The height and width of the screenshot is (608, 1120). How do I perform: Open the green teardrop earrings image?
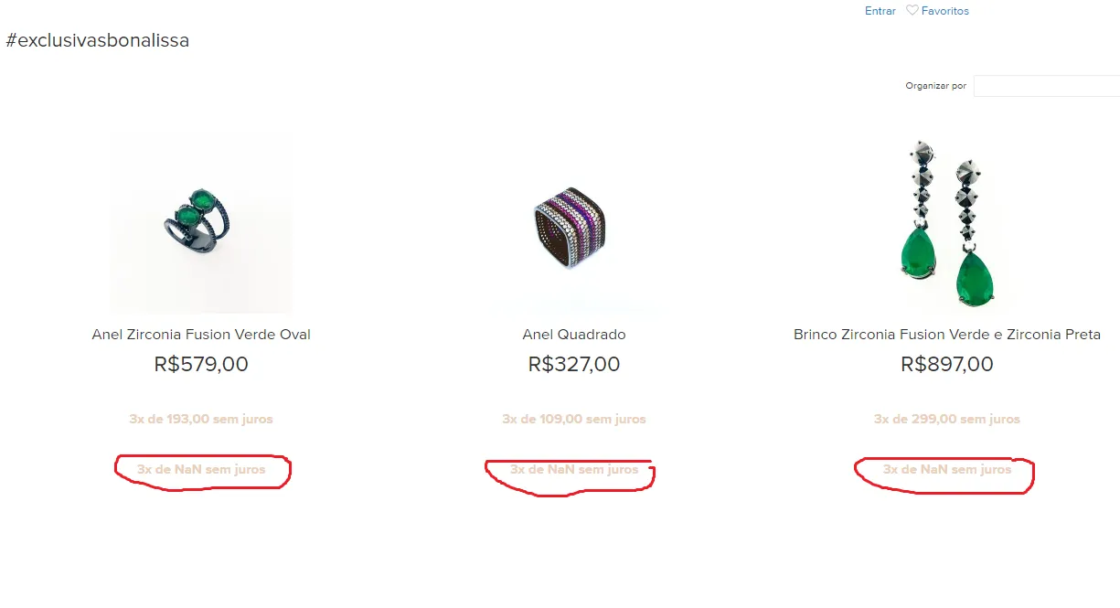946,224
